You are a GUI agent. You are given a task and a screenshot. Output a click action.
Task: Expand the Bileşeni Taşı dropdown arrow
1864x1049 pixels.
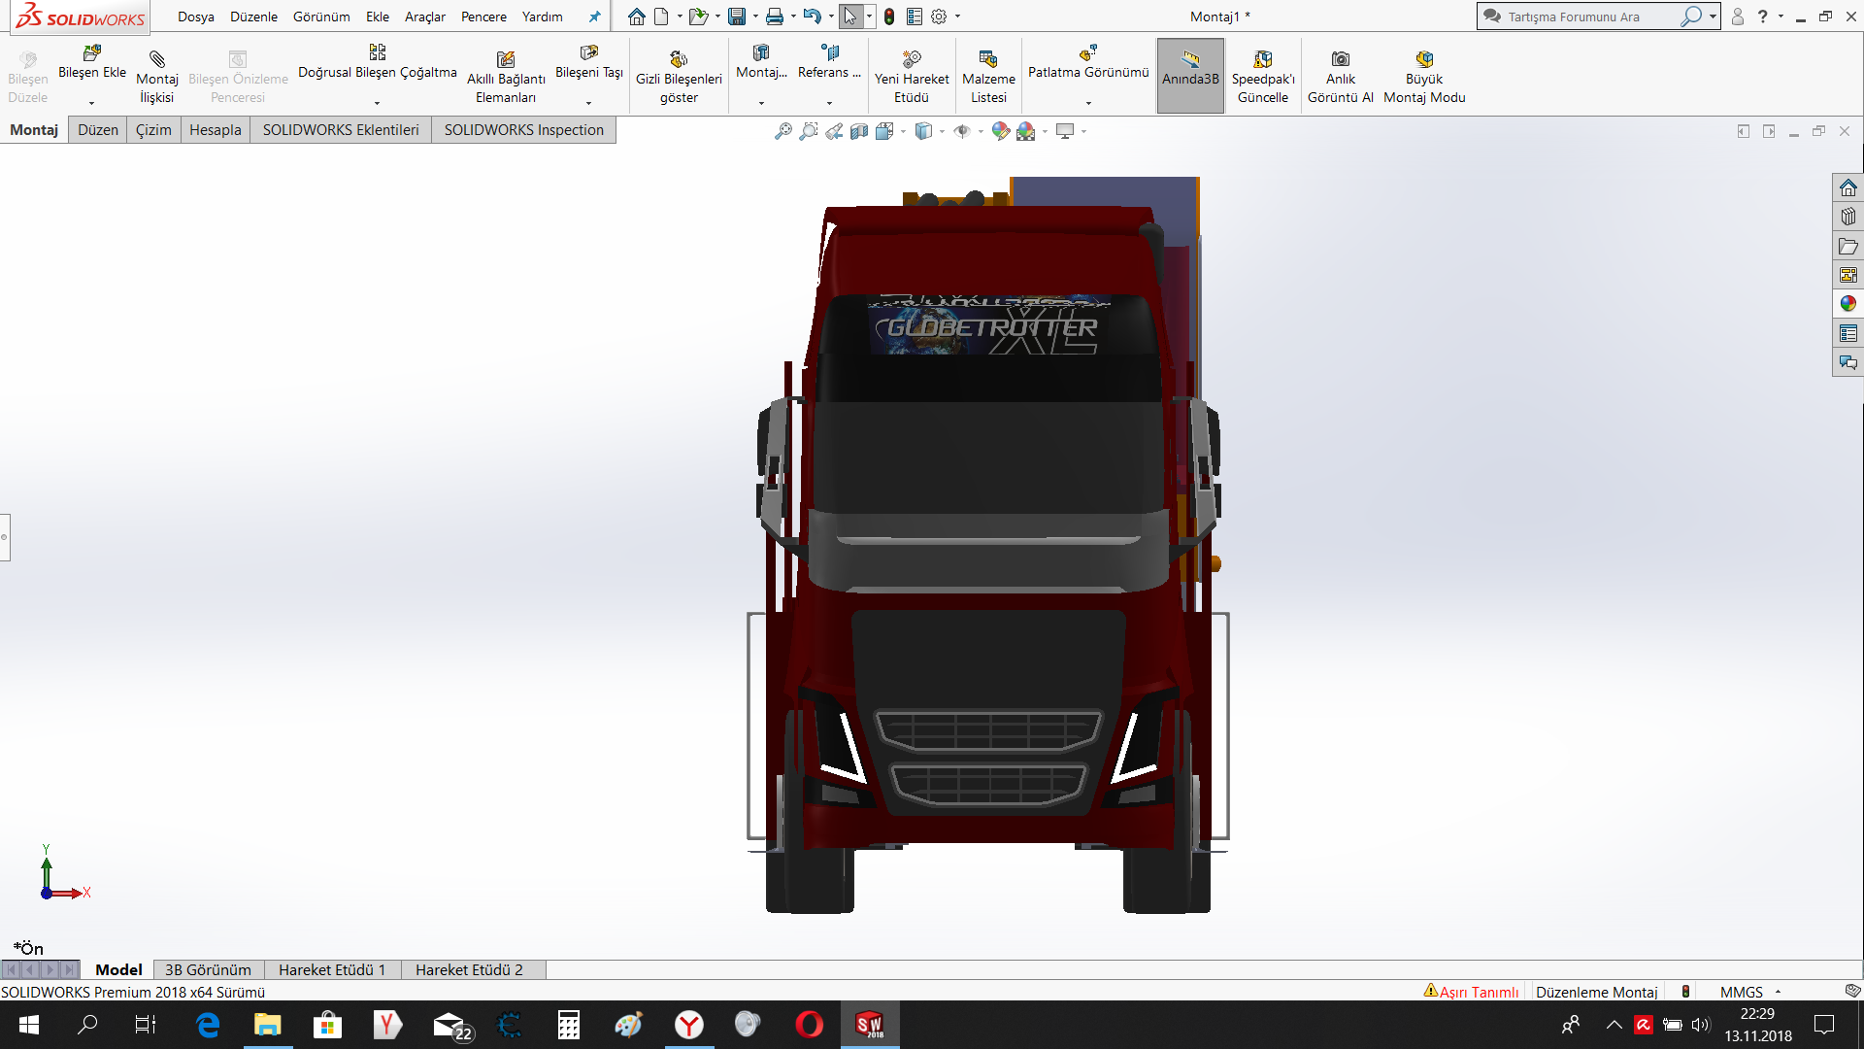point(589,103)
